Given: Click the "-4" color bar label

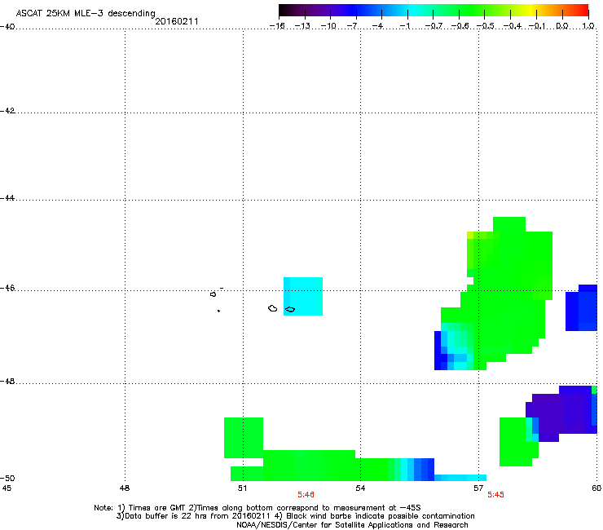Looking at the screenshot, I should [x=377, y=26].
